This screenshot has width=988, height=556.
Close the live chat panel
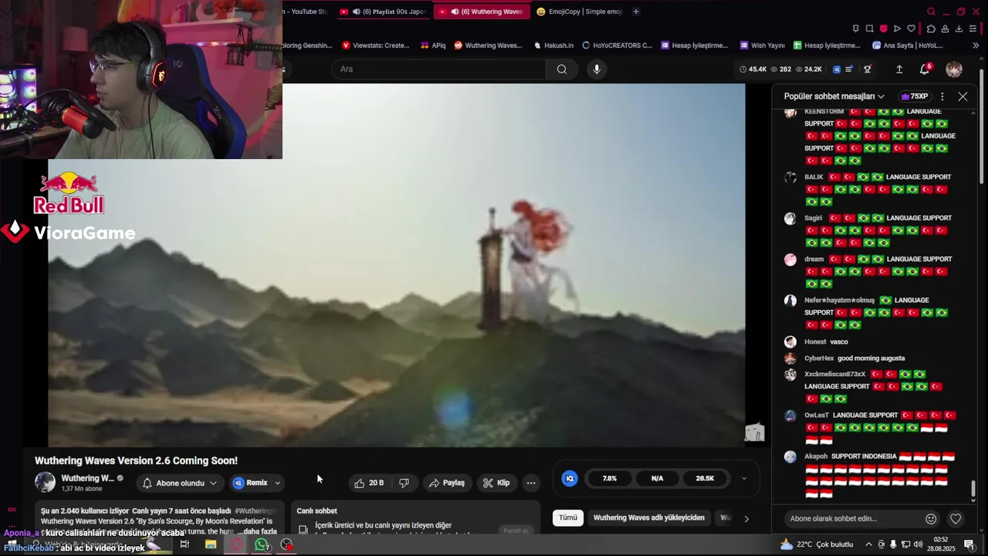963,97
